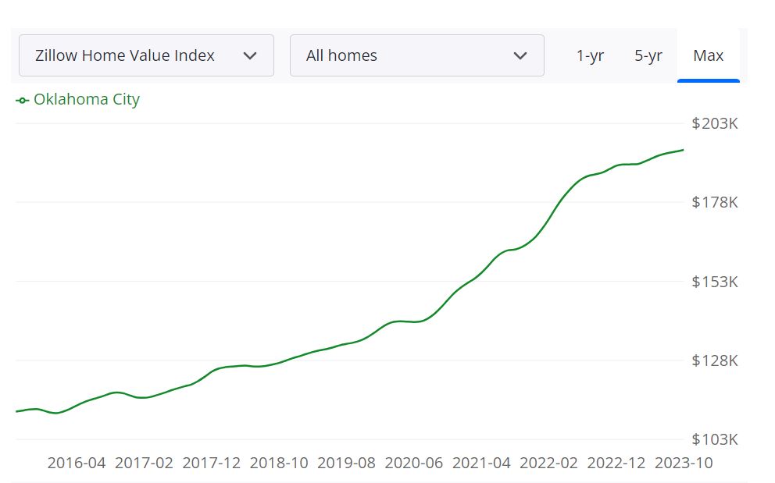Image resolution: width=775 pixels, height=483 pixels.
Task: Click the currently active Max tab
Action: 707,55
